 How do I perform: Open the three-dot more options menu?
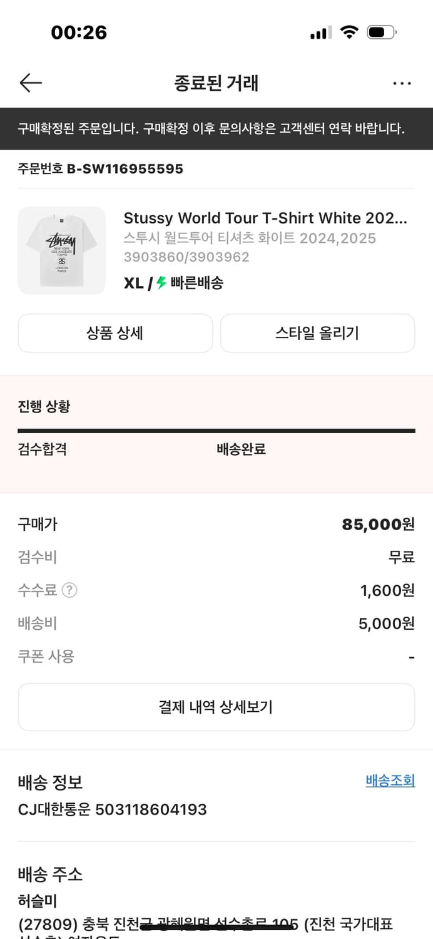coord(402,83)
